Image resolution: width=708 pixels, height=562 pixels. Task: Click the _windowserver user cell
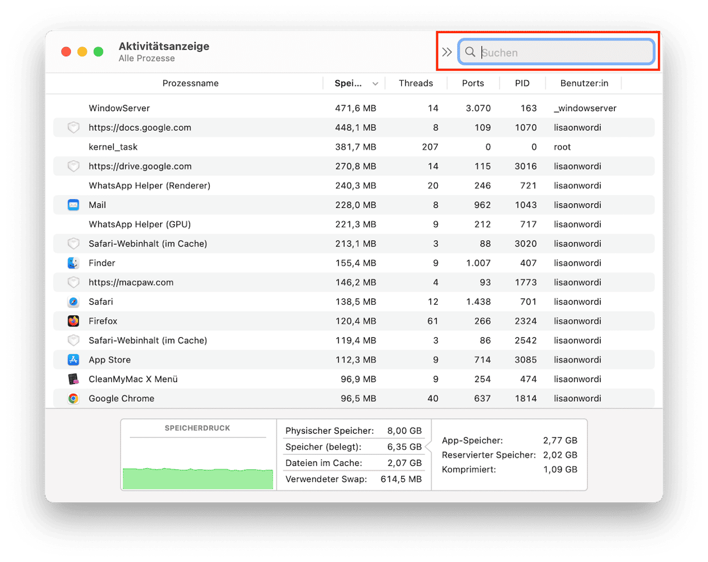(x=585, y=108)
